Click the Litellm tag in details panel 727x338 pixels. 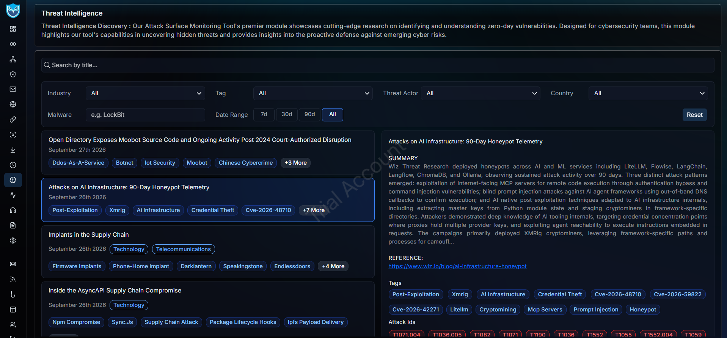(459, 310)
